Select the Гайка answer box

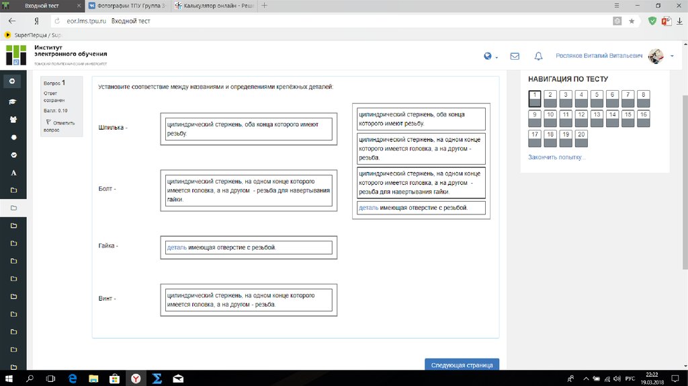pos(249,247)
